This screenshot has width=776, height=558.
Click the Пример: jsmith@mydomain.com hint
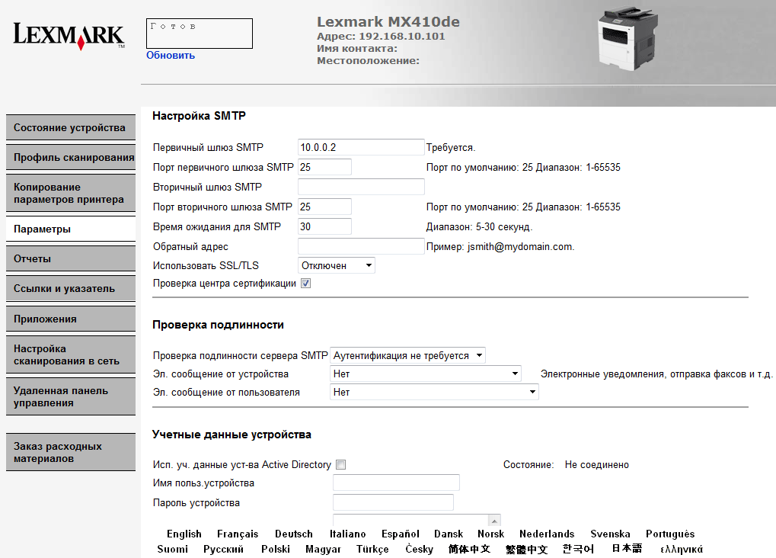click(500, 247)
